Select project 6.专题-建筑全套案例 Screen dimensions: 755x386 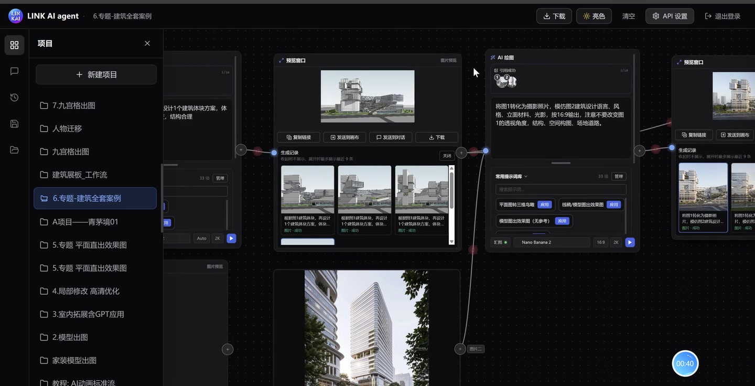click(x=95, y=198)
